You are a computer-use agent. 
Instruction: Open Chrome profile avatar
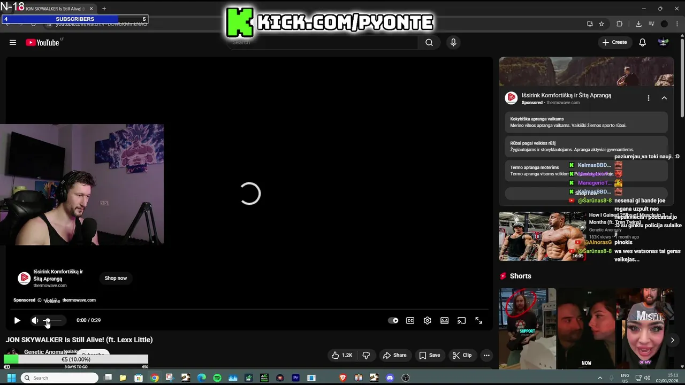click(664, 24)
